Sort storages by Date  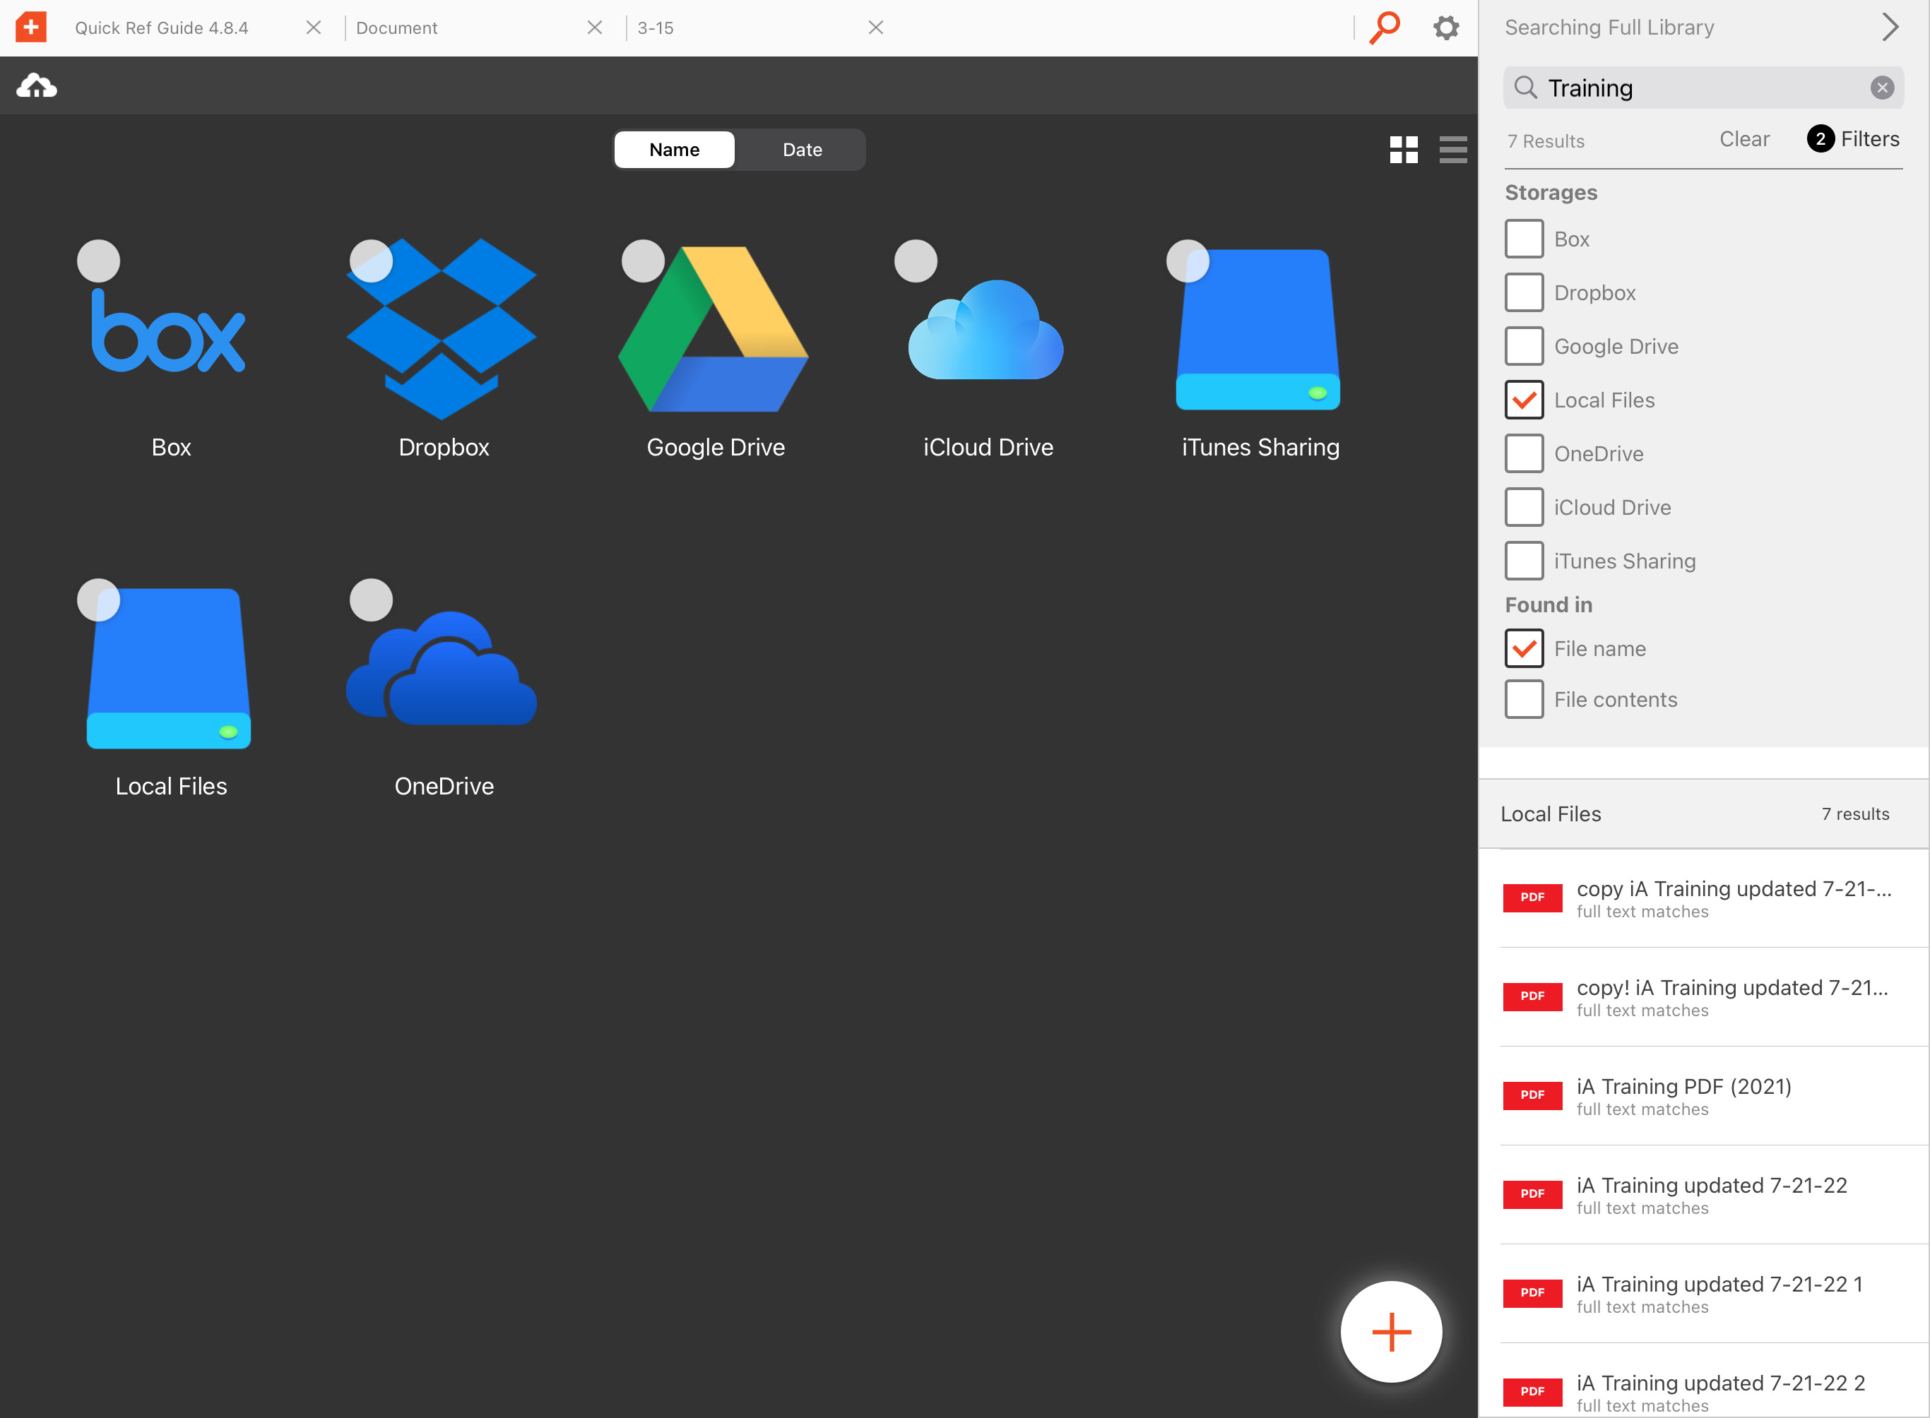802,149
